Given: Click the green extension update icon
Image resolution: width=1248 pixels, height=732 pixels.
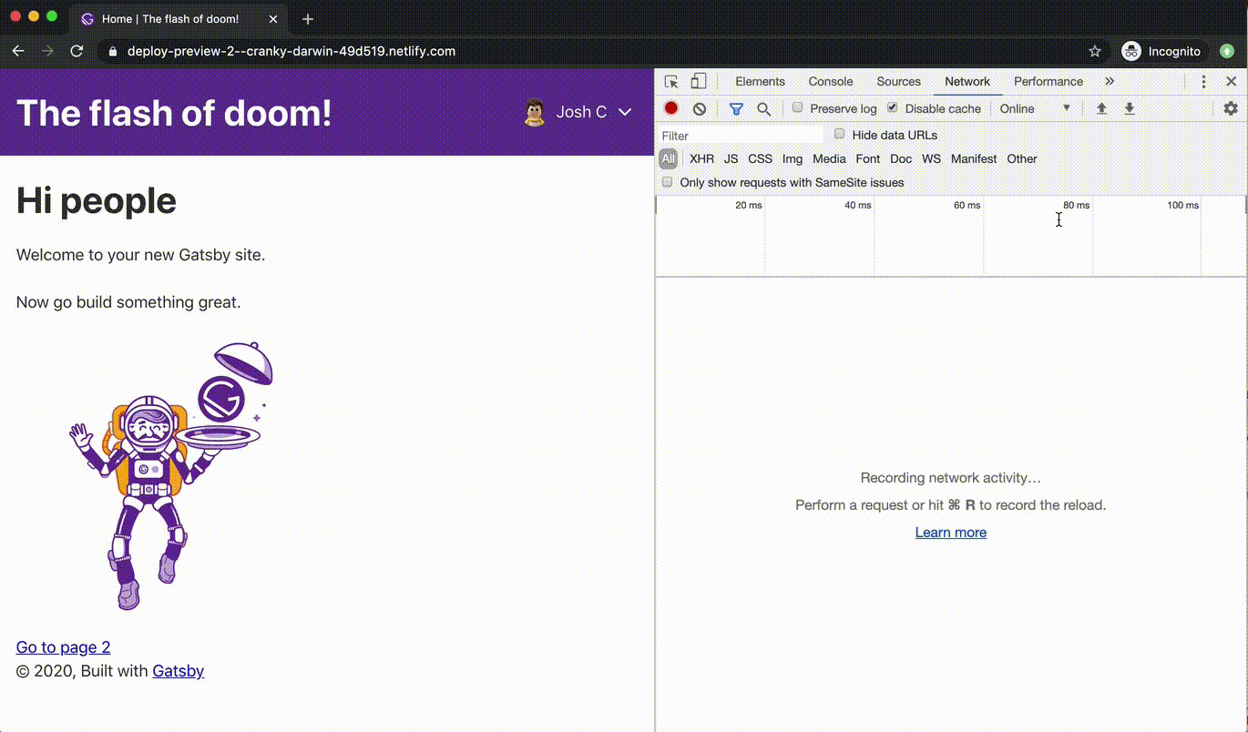Looking at the screenshot, I should 1227,51.
